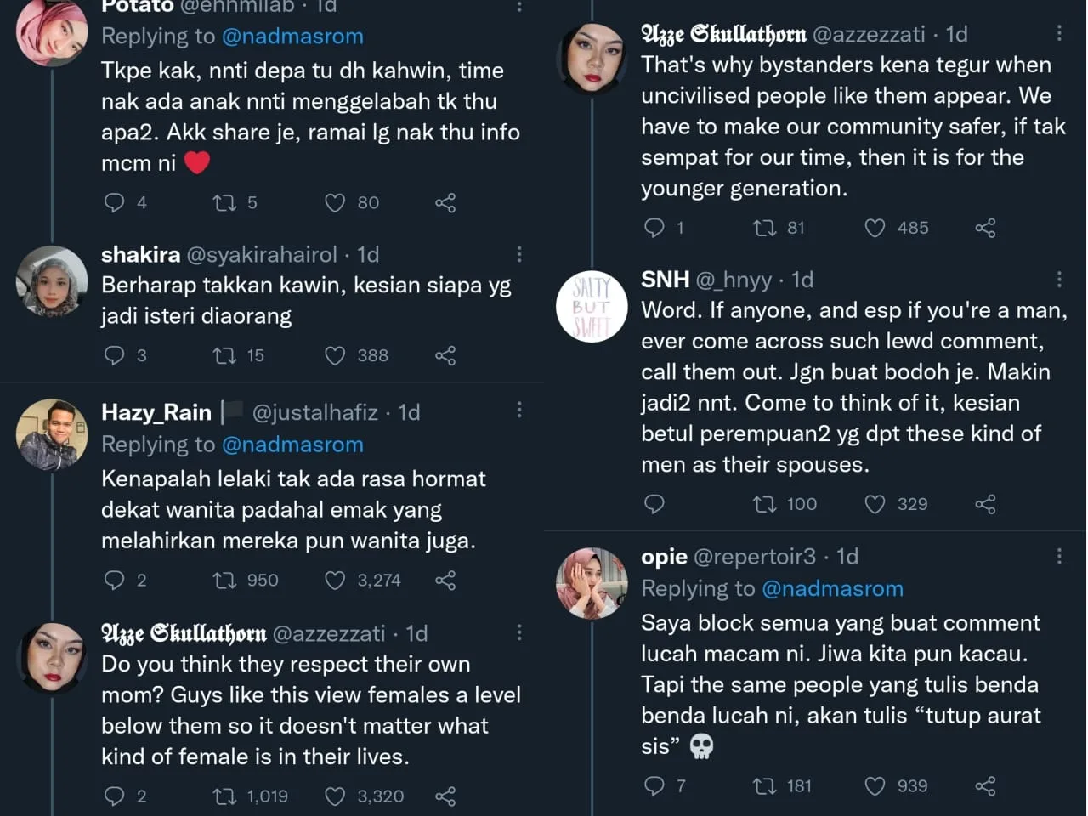The image size is (1088, 816).
Task: Open more options on opie's tweet
Action: 1059,556
